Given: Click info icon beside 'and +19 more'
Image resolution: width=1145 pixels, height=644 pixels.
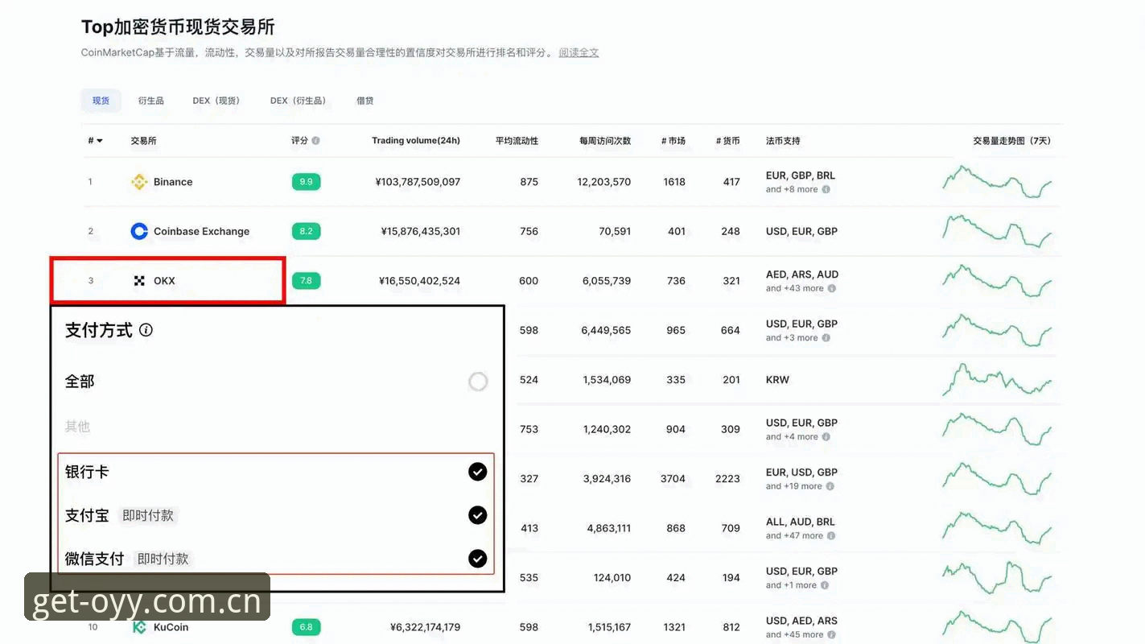Looking at the screenshot, I should click(x=830, y=486).
